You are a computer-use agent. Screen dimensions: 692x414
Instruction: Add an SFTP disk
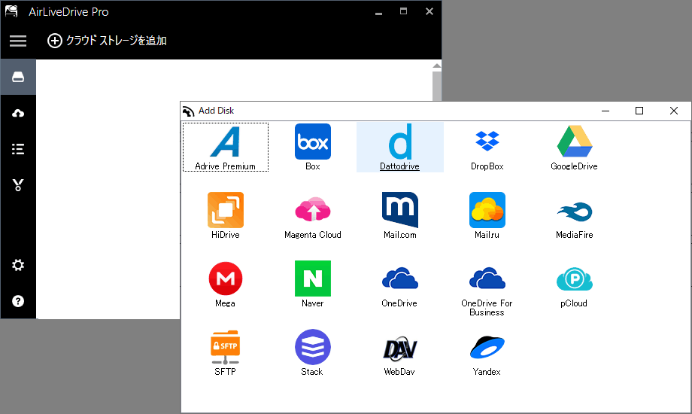226,352
